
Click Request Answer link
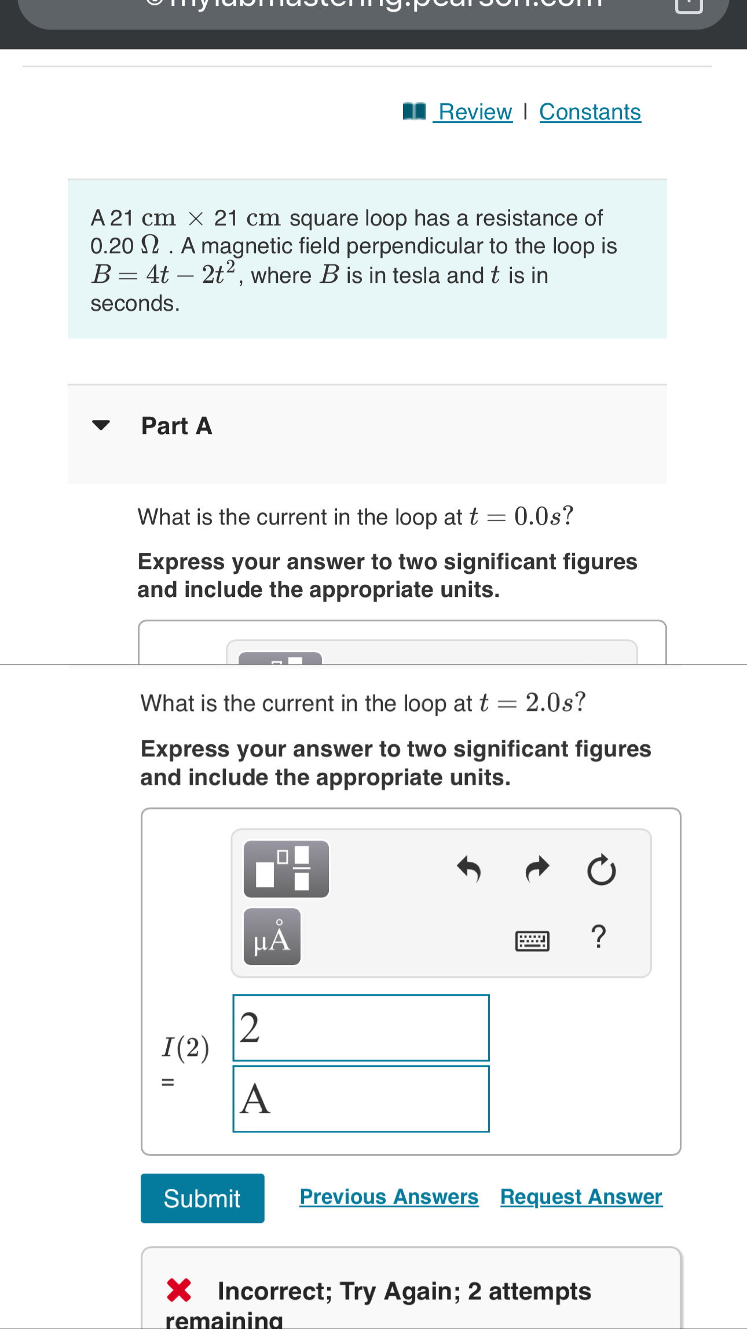pyautogui.click(x=581, y=1197)
